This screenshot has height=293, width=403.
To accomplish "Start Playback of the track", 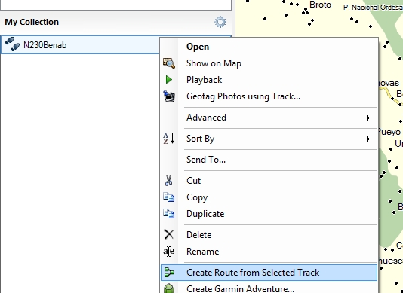I will click(269, 80).
